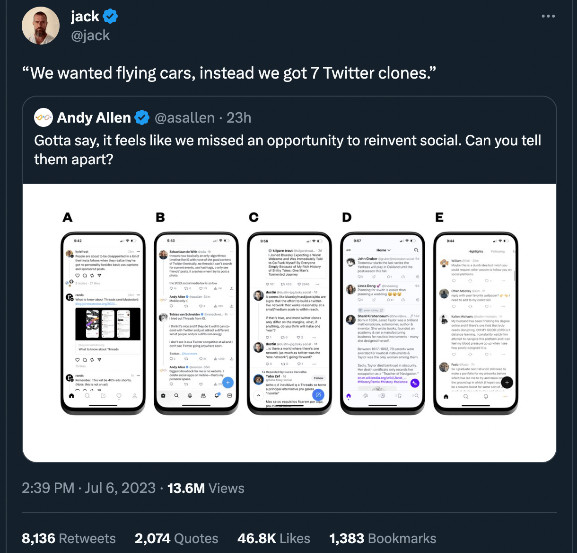Open the tweet's more options menu
This screenshot has height=553, width=577.
coord(548,17)
